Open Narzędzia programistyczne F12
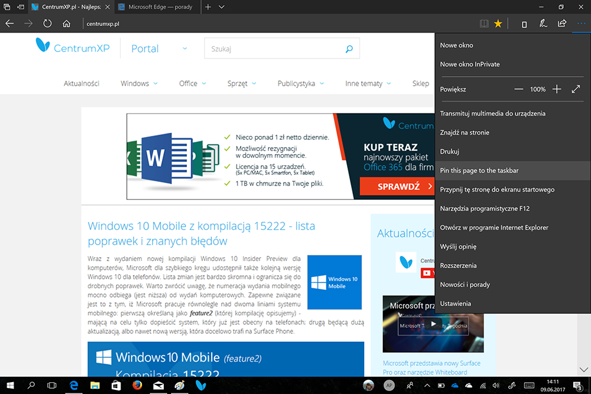 [x=512, y=209]
